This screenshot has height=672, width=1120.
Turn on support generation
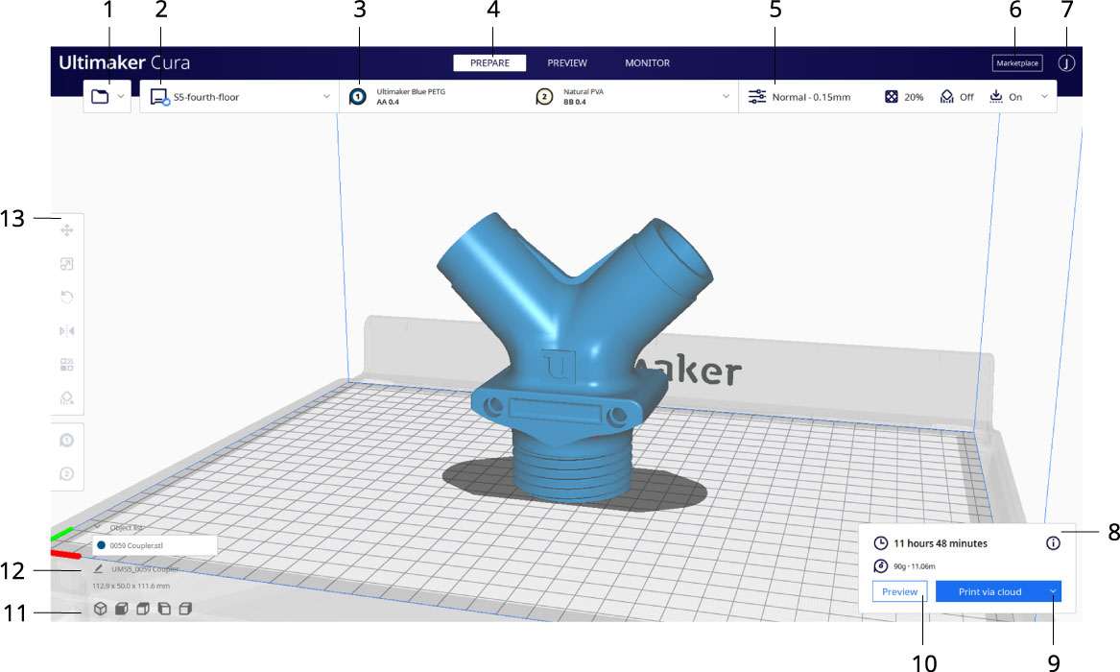pyautogui.click(x=957, y=96)
